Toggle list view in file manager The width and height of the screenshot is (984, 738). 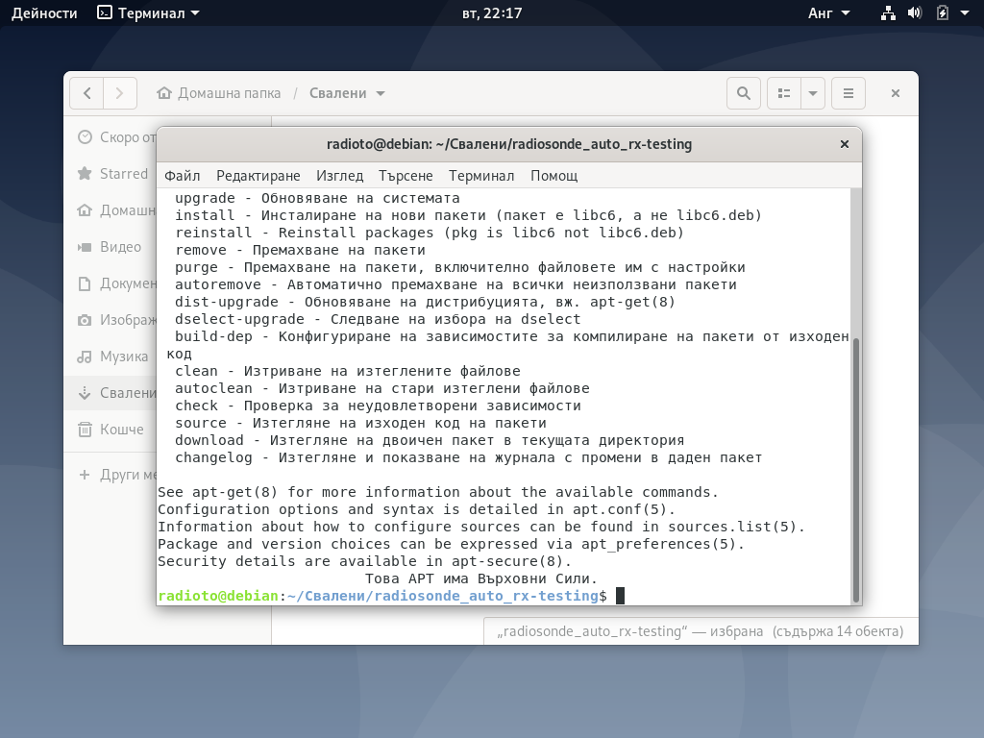point(784,93)
